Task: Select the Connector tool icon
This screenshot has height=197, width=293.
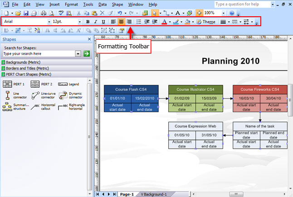Action: [166, 13]
